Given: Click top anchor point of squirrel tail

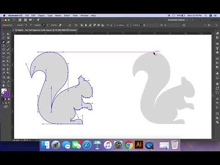Looking at the screenshot, I should coord(50,52).
